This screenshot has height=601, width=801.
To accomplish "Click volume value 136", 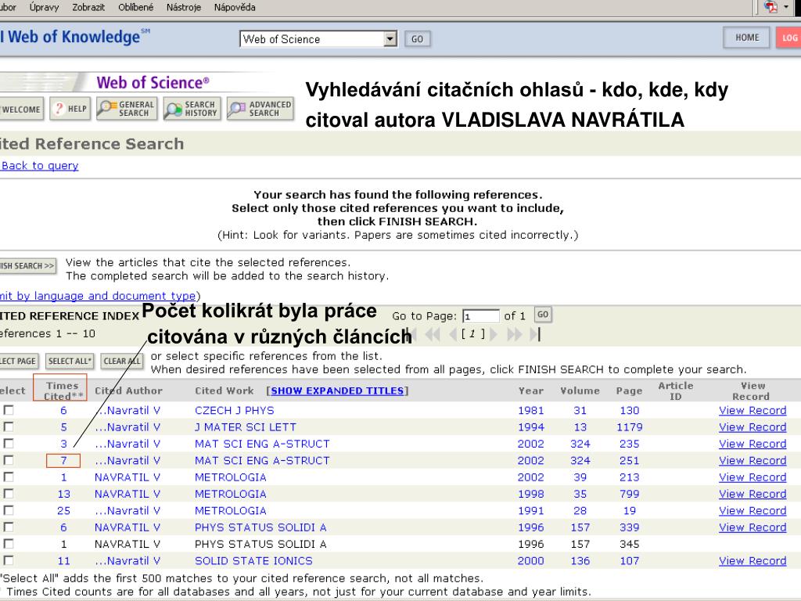I will pyautogui.click(x=580, y=560).
